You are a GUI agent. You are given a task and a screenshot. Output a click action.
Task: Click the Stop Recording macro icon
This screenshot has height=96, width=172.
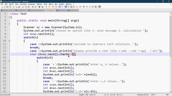[x=87, y=7]
